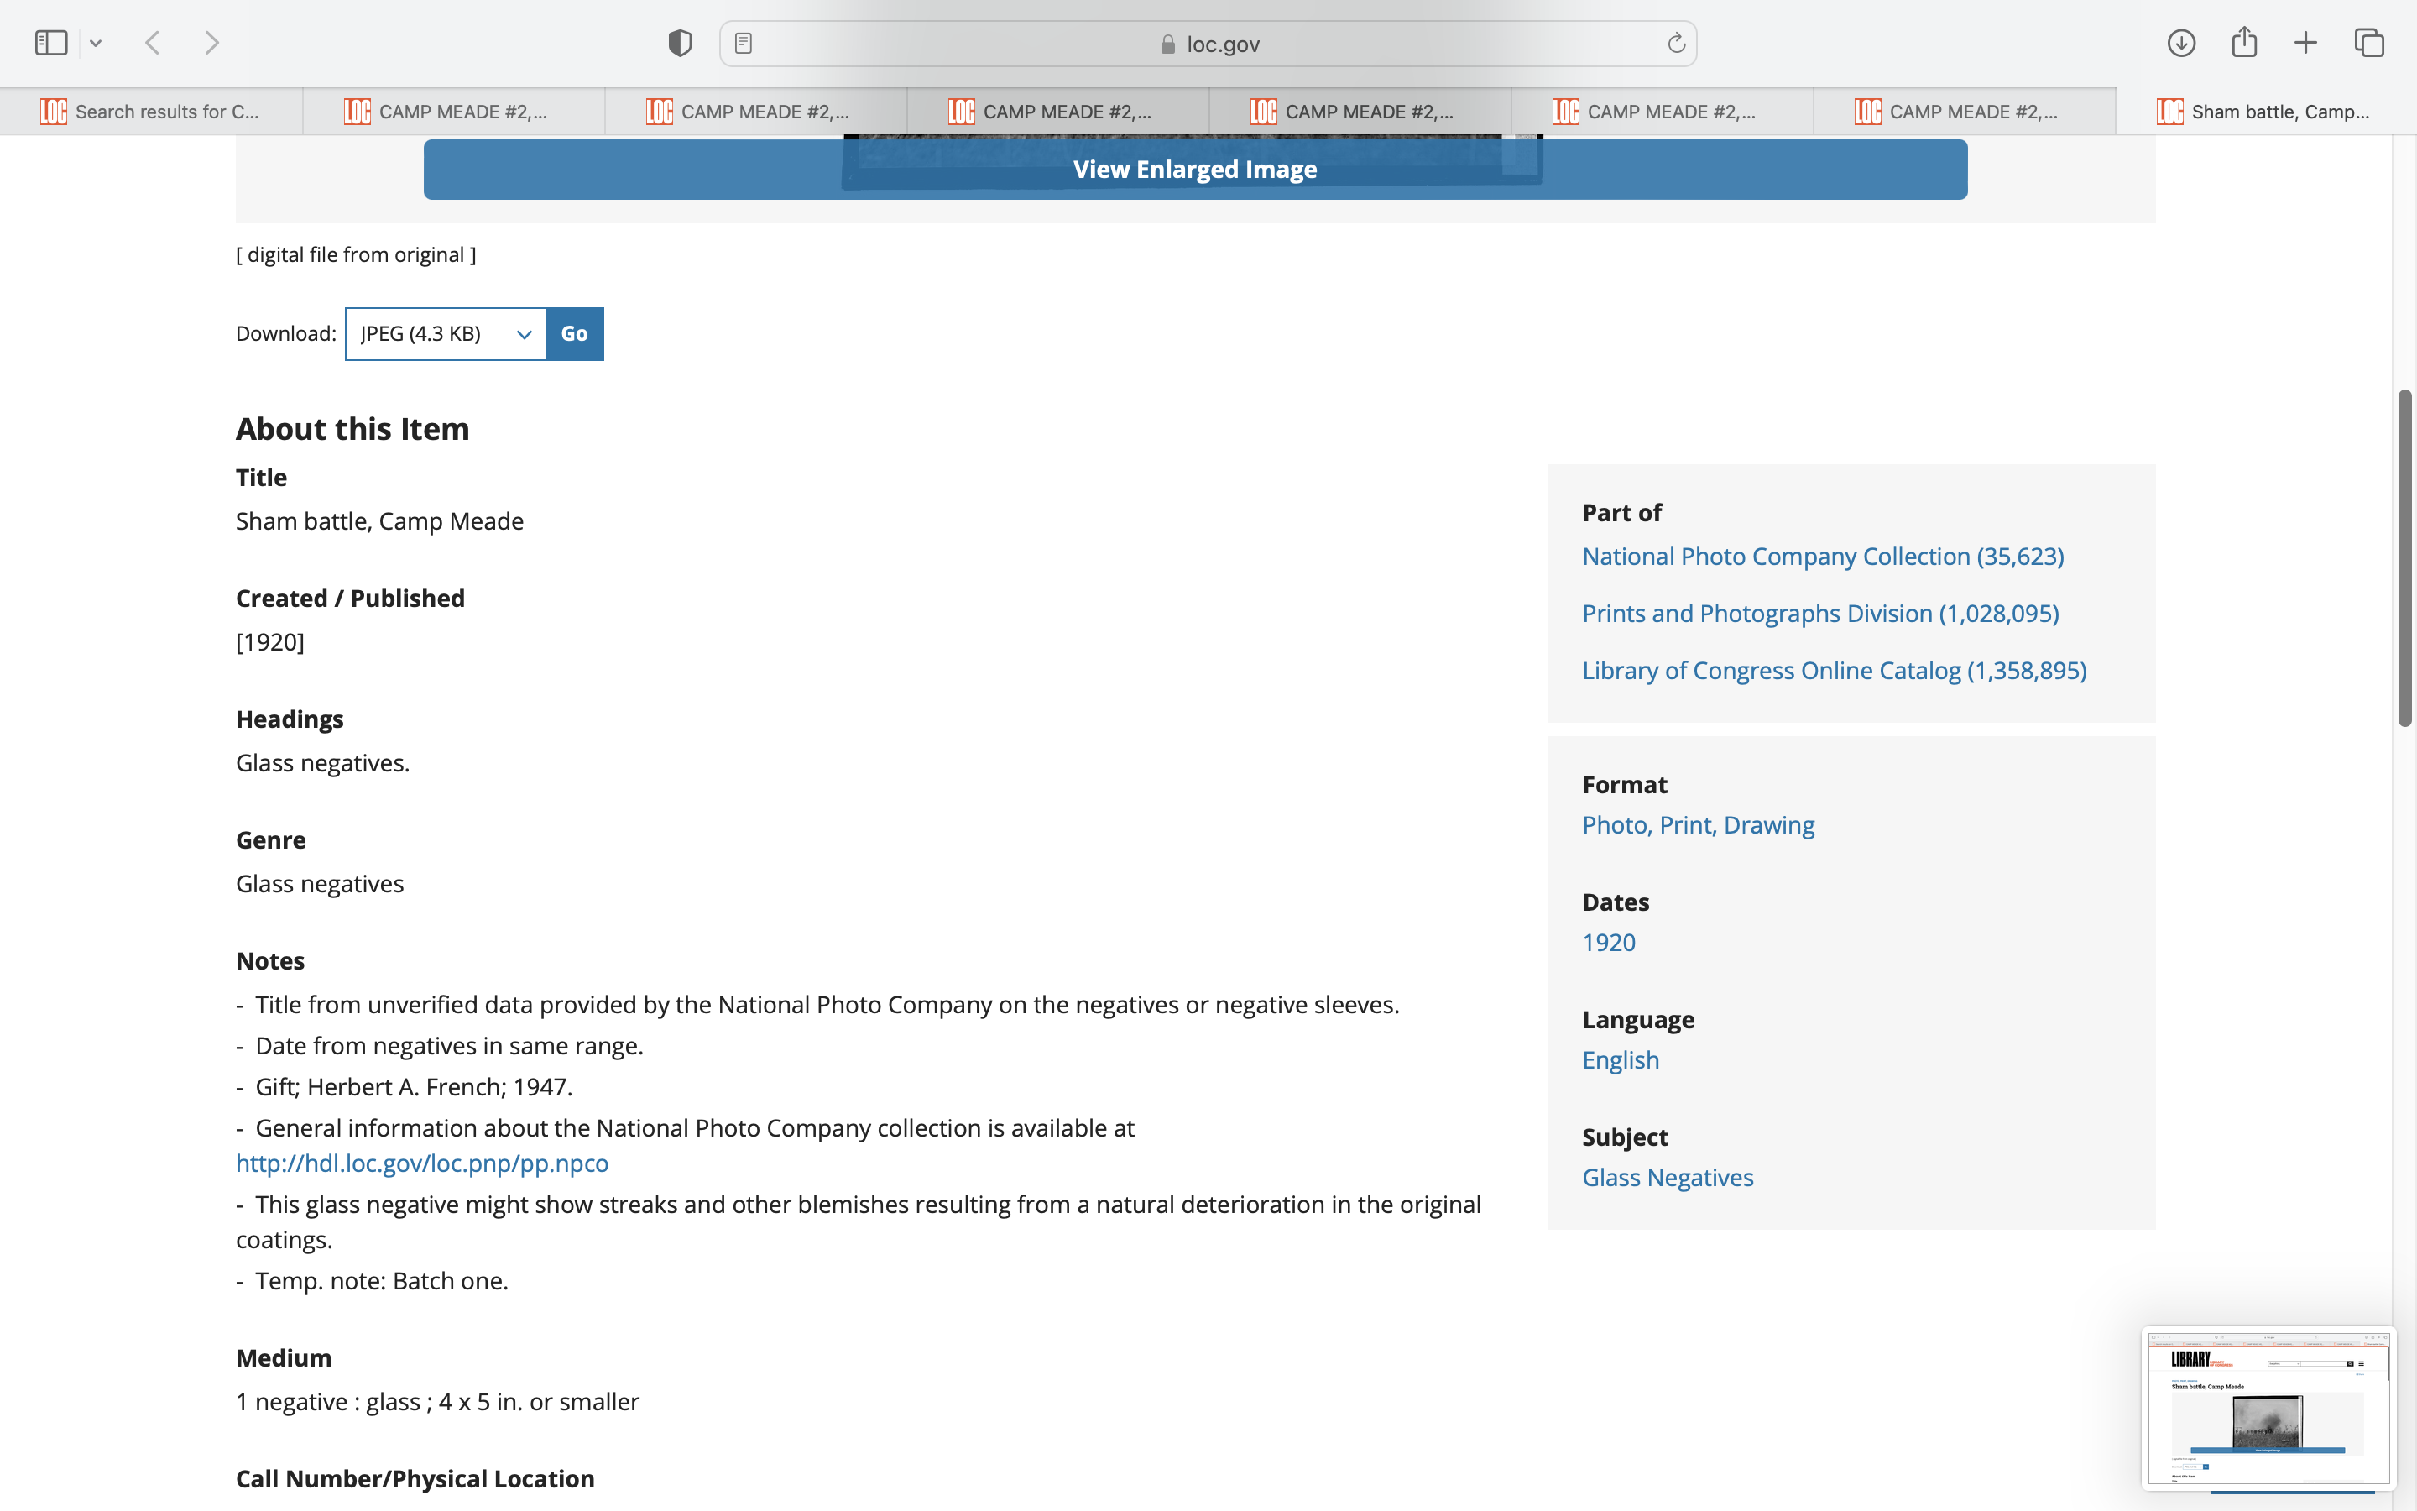The height and width of the screenshot is (1511, 2417).
Task: Open a new tab with plus icon
Action: click(x=2305, y=43)
